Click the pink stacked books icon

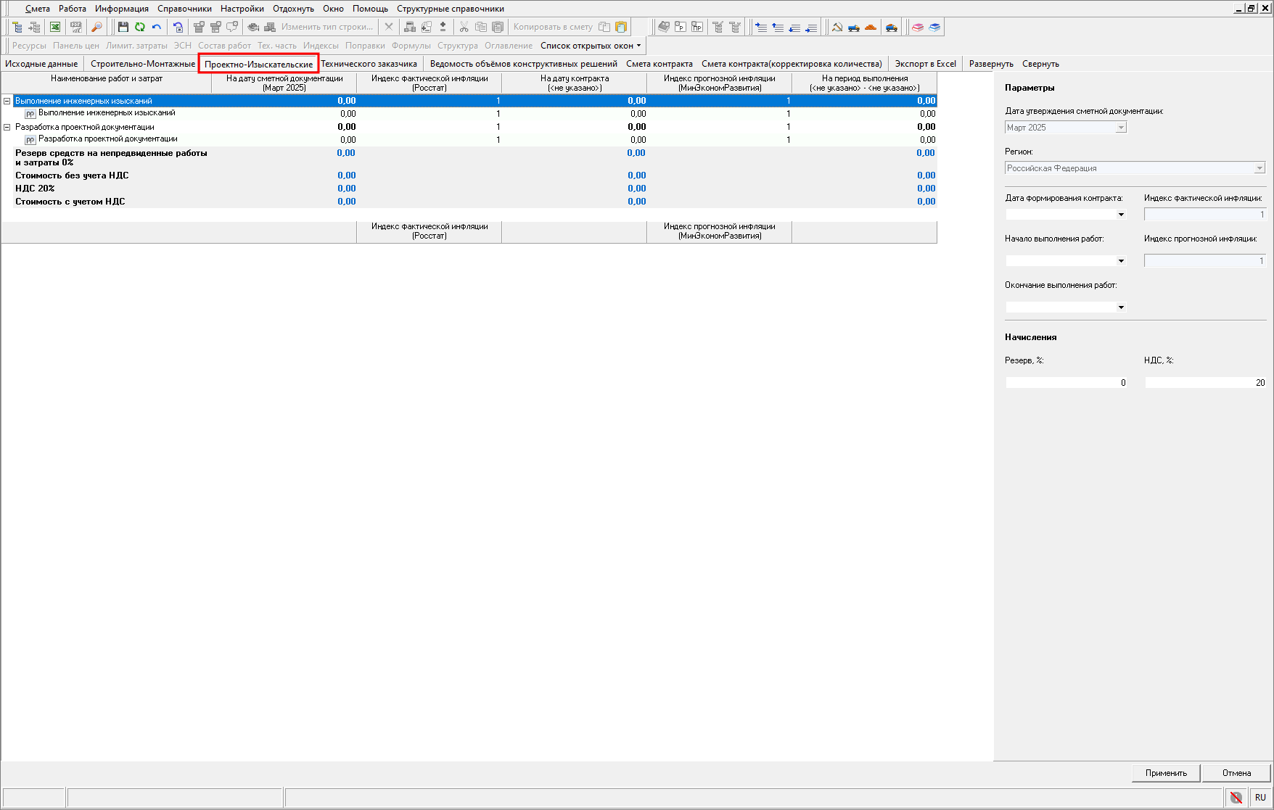pos(918,27)
